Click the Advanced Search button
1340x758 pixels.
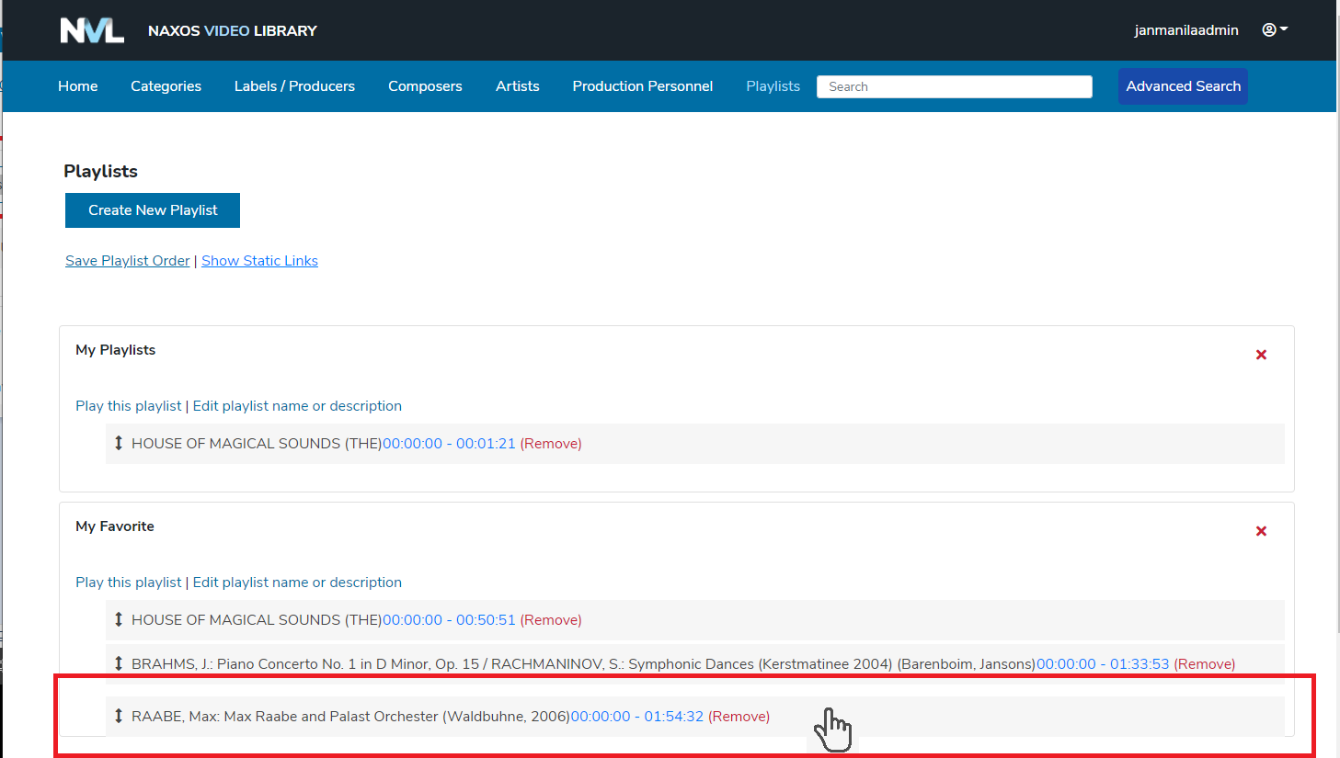pyautogui.click(x=1183, y=86)
